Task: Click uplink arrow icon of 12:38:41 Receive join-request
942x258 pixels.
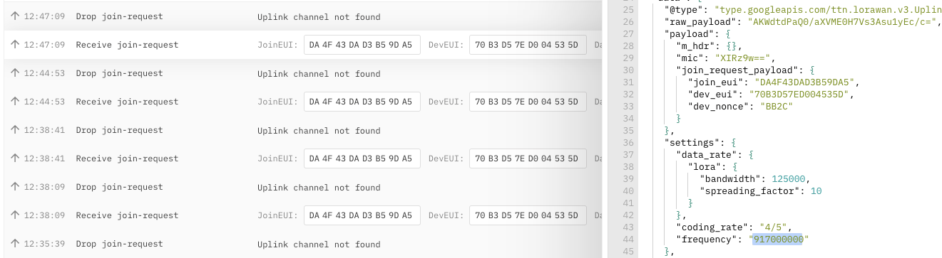Action: (15, 158)
